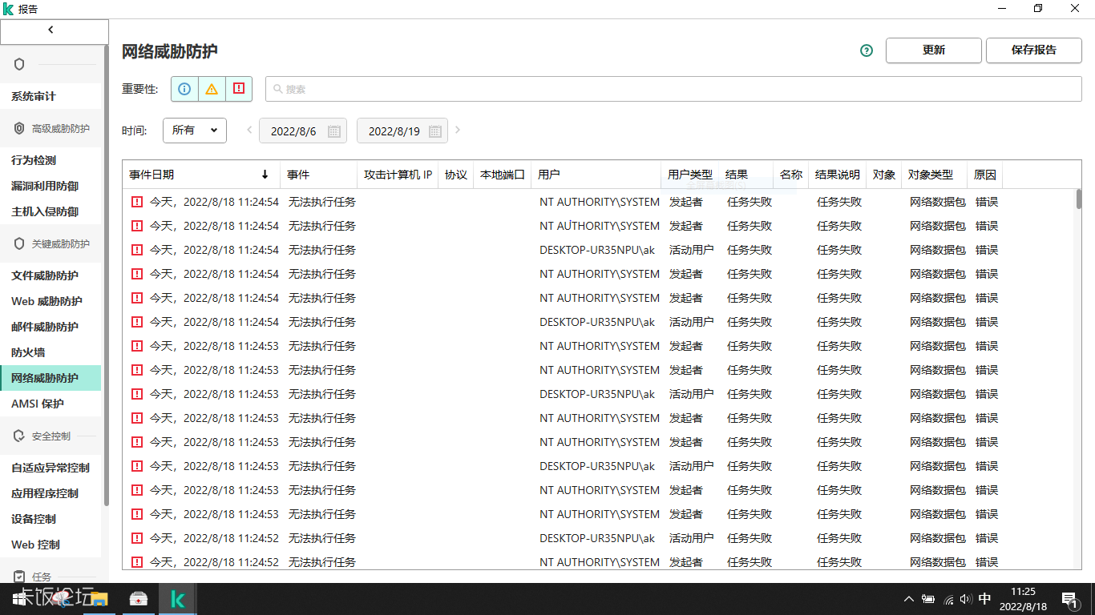Click the 对象类型 column header
The image size is (1095, 615).
pyautogui.click(x=934, y=175)
